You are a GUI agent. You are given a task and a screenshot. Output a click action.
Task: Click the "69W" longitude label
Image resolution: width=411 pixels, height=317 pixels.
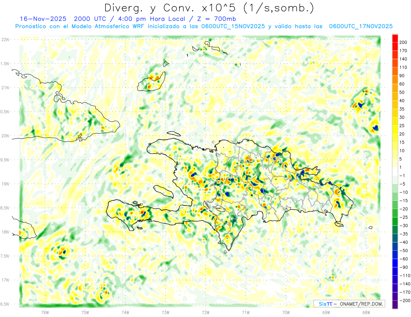click(x=326, y=312)
